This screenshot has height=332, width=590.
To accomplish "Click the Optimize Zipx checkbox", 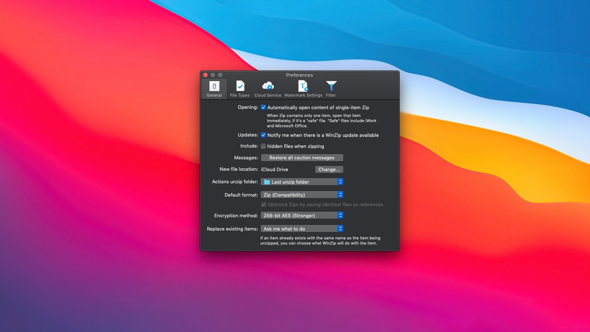I will pos(264,204).
